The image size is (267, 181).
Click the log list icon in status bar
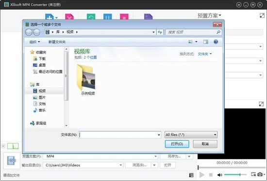pos(191,175)
